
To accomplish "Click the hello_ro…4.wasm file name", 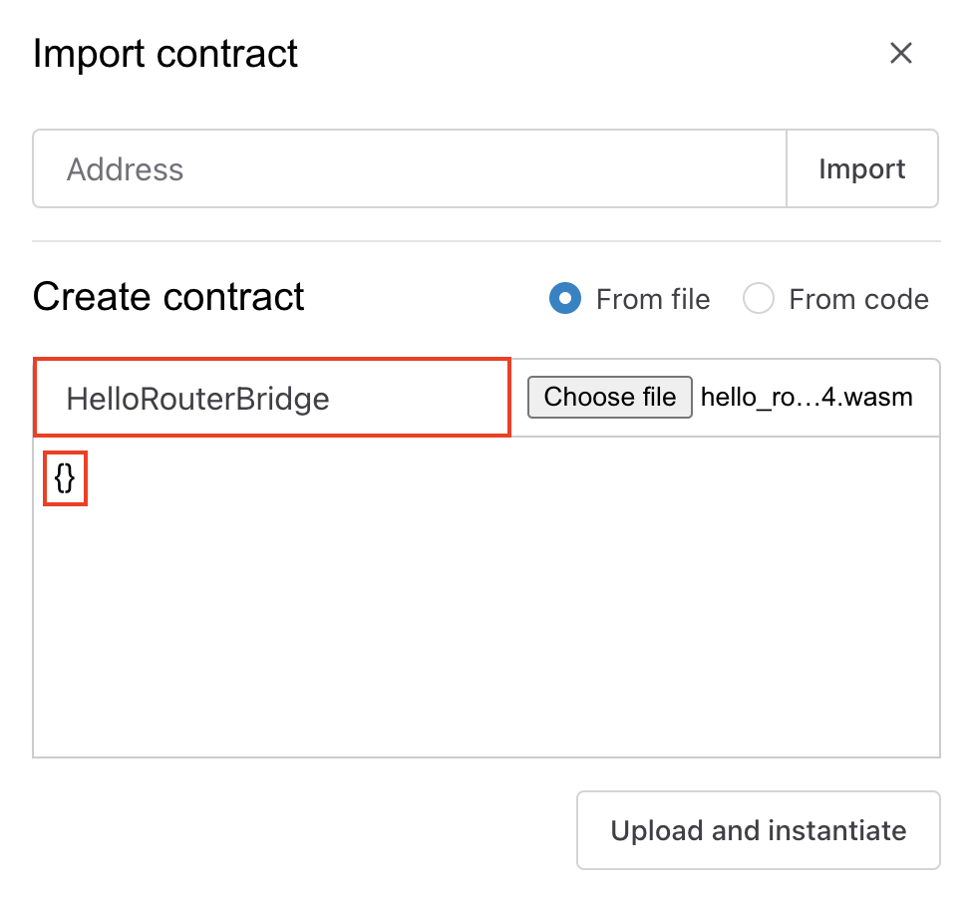I will pyautogui.click(x=806, y=397).
